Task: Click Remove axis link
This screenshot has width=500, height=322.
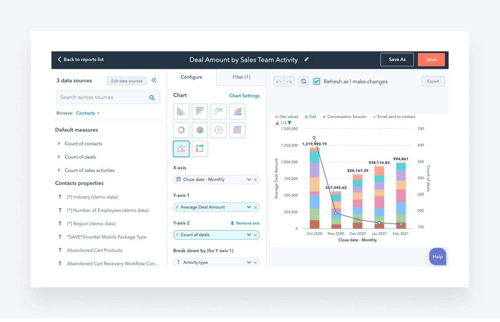Action: point(245,223)
